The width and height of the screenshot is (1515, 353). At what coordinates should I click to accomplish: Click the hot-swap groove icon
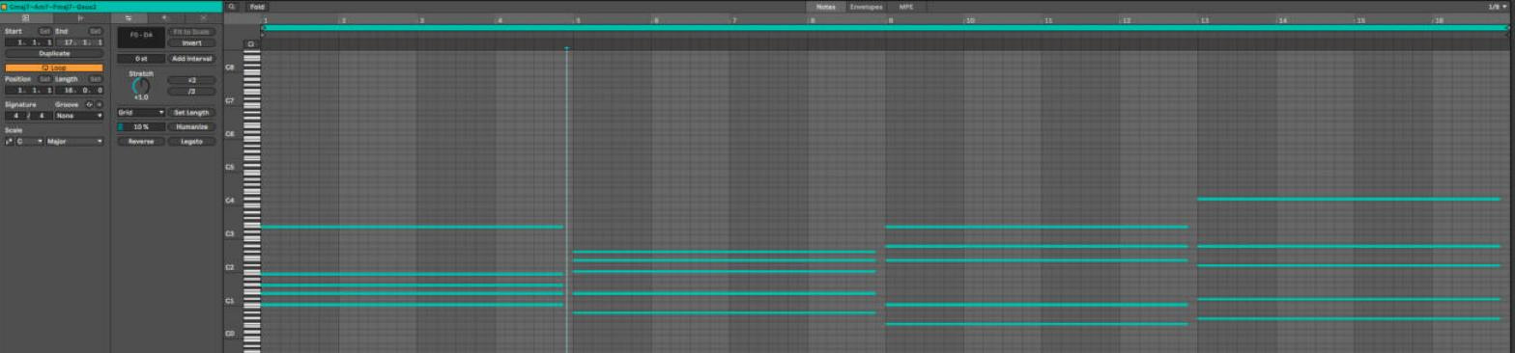tap(90, 104)
